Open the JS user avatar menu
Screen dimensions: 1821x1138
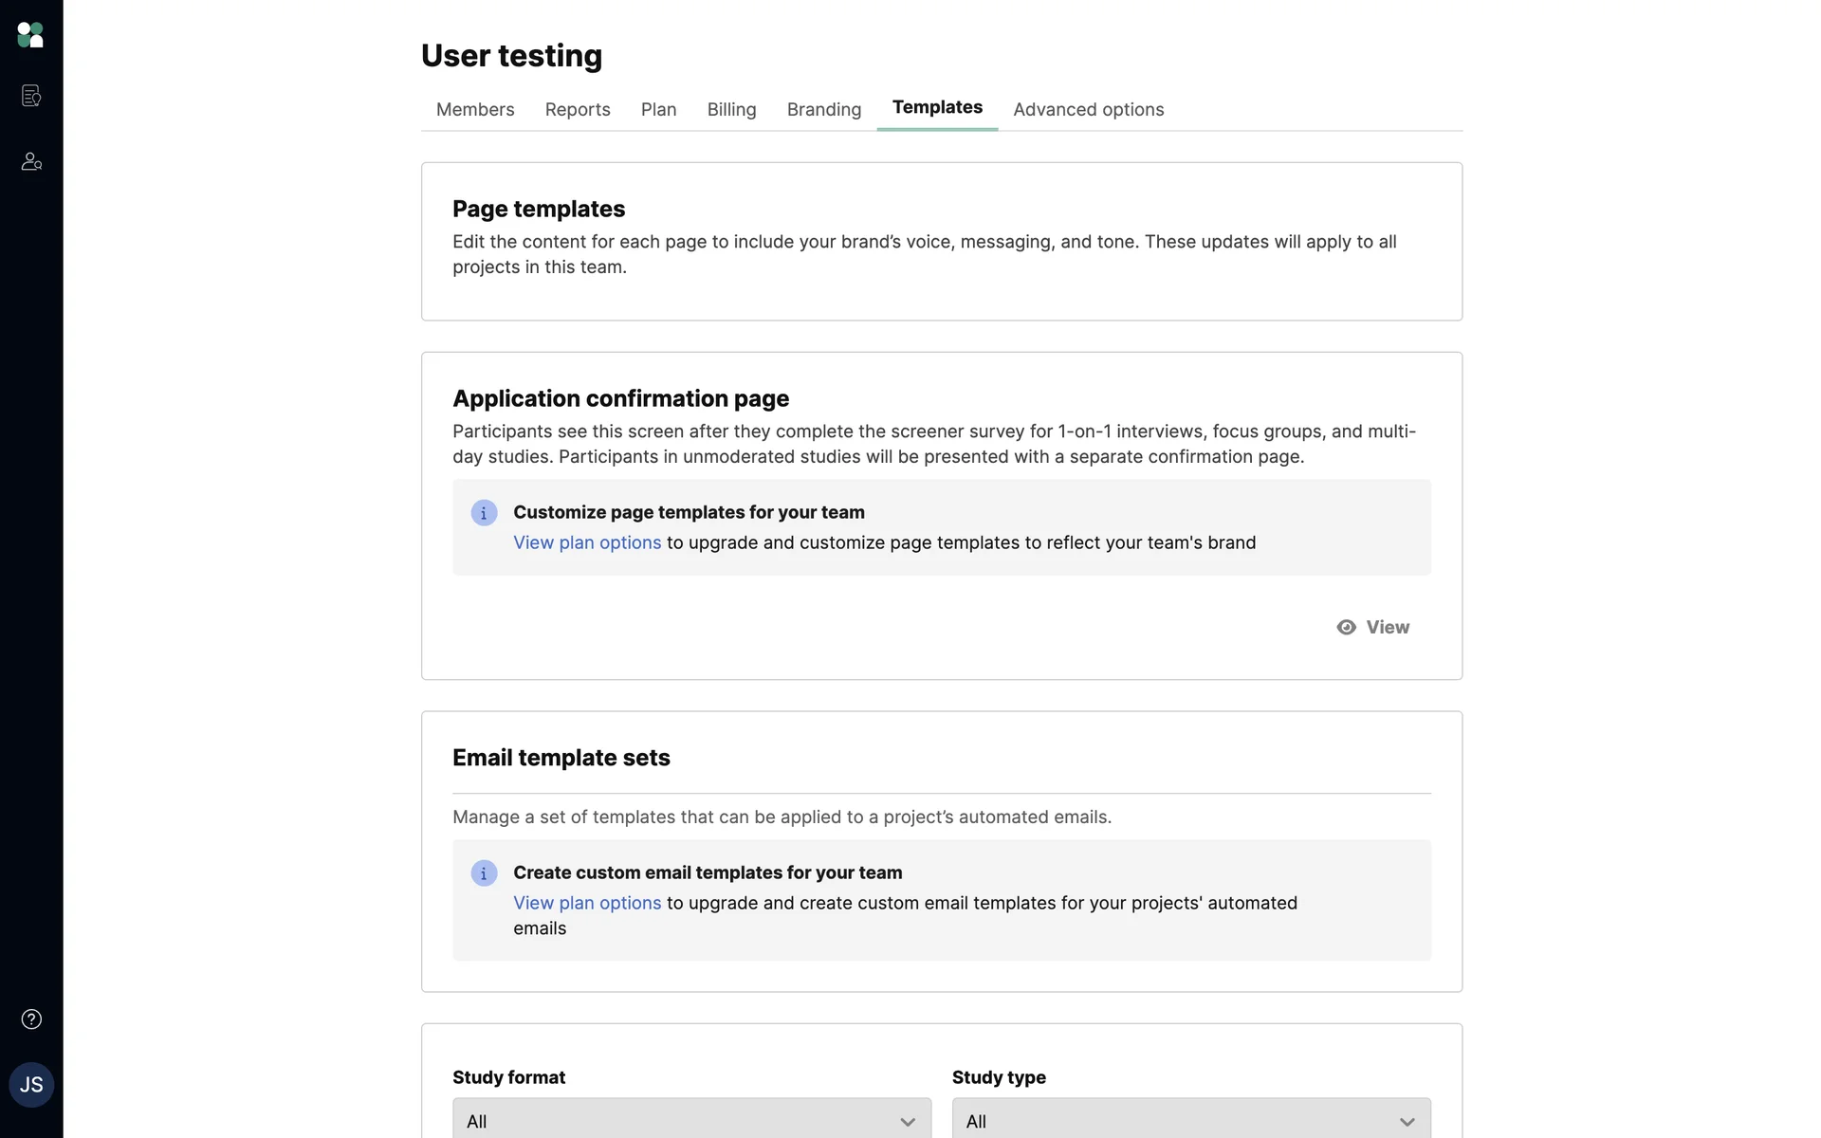coord(31,1085)
